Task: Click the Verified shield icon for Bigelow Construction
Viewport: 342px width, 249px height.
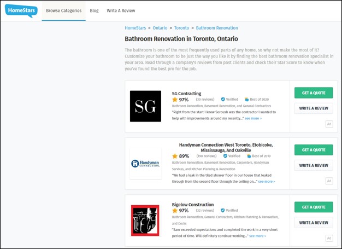Action: coord(223,210)
